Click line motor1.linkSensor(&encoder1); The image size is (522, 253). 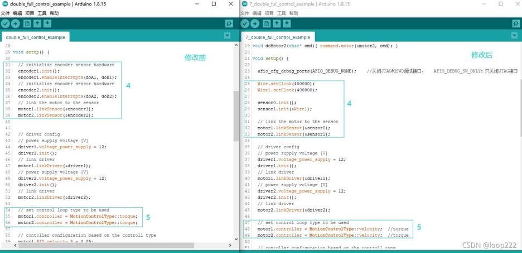tap(56, 109)
